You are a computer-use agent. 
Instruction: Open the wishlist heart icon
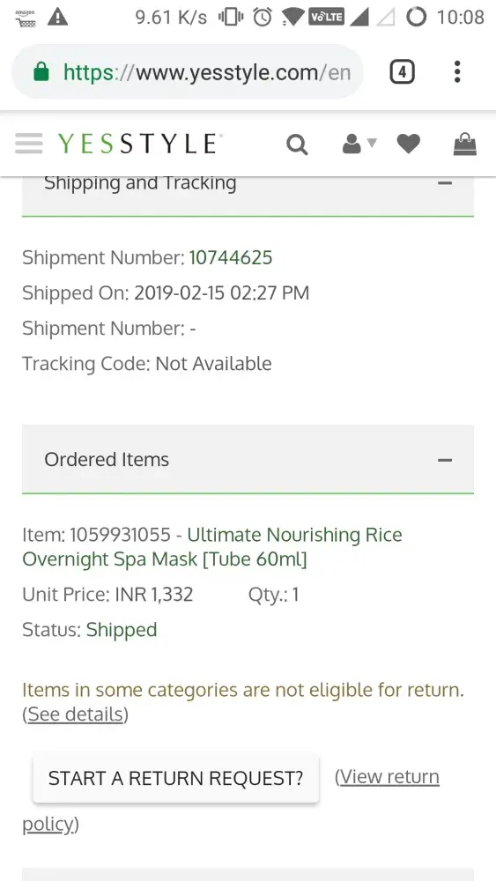click(409, 144)
